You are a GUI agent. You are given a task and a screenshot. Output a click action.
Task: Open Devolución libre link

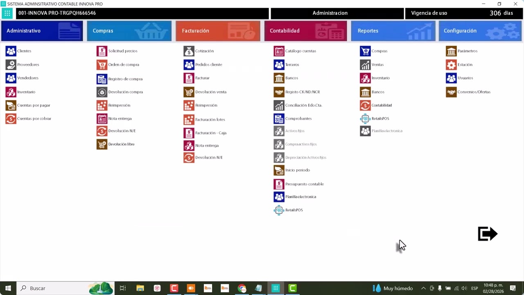click(x=121, y=144)
